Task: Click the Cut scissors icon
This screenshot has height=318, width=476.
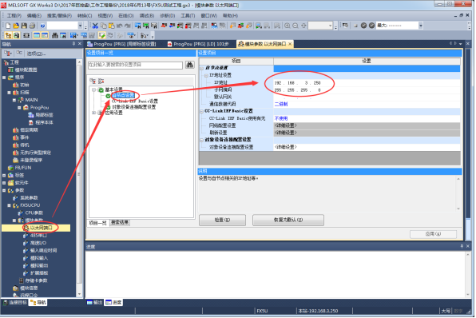Action: pyautogui.click(x=95, y=26)
